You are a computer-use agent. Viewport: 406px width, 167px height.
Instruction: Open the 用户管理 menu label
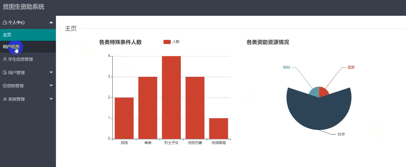16,73
